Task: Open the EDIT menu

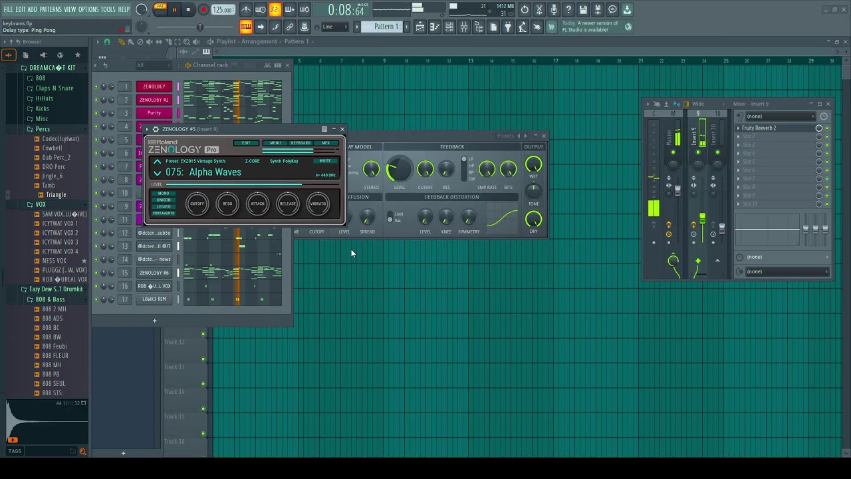Action: pos(21,9)
